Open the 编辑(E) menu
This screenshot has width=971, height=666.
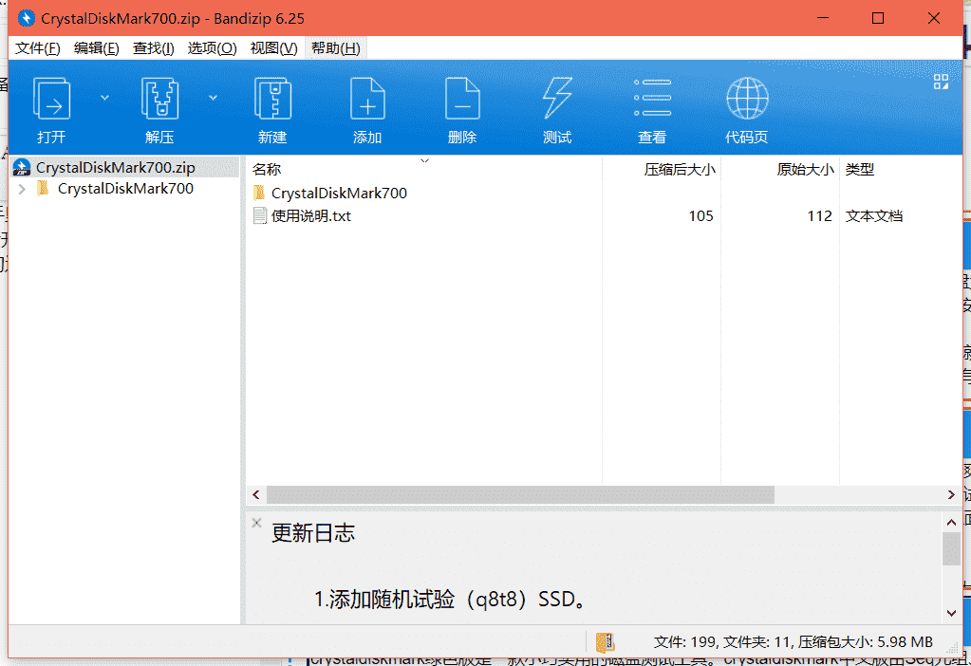pos(96,48)
